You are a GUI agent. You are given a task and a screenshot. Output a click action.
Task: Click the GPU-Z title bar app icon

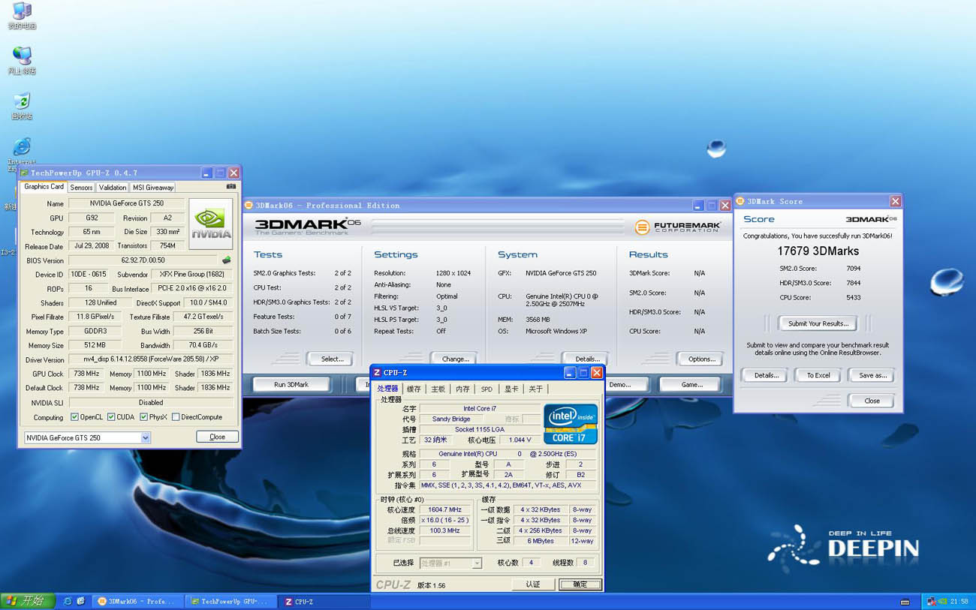[x=25, y=173]
